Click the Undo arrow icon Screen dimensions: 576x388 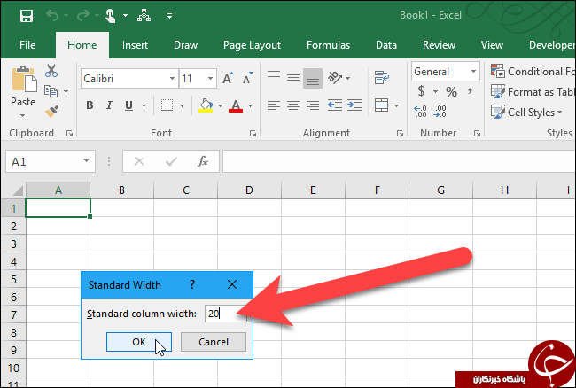pyautogui.click(x=52, y=15)
